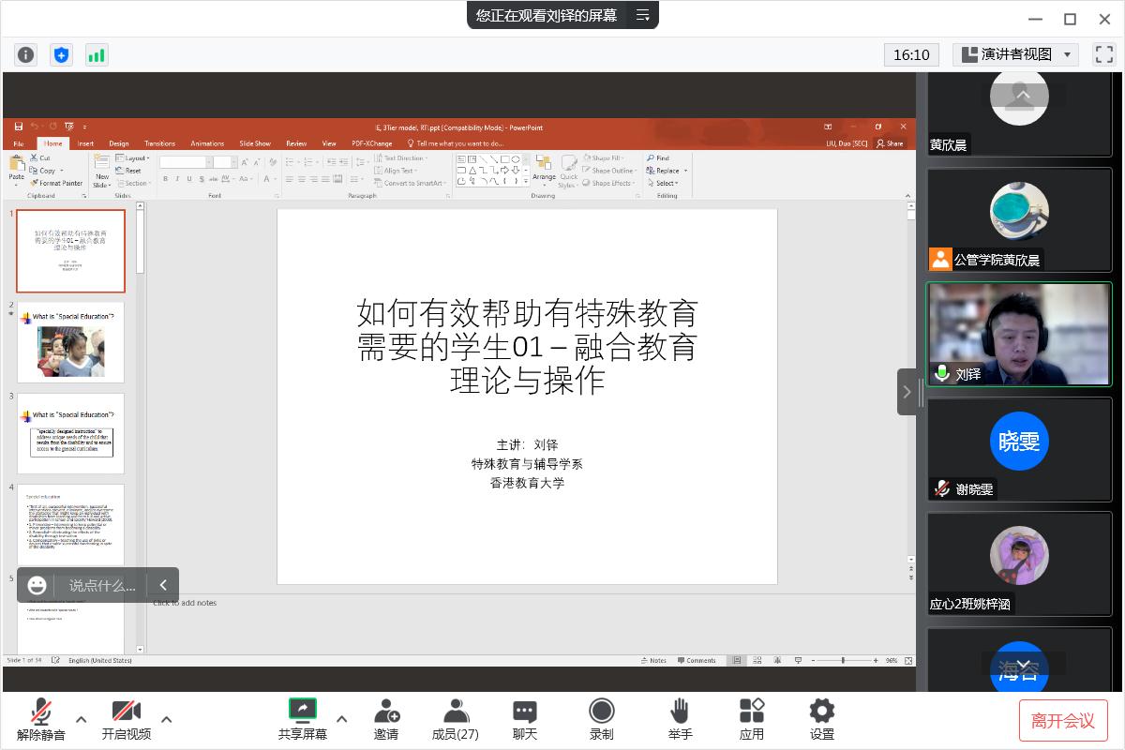This screenshot has height=750, width=1125.
Task: Raise hand in the meeting
Action: [680, 719]
